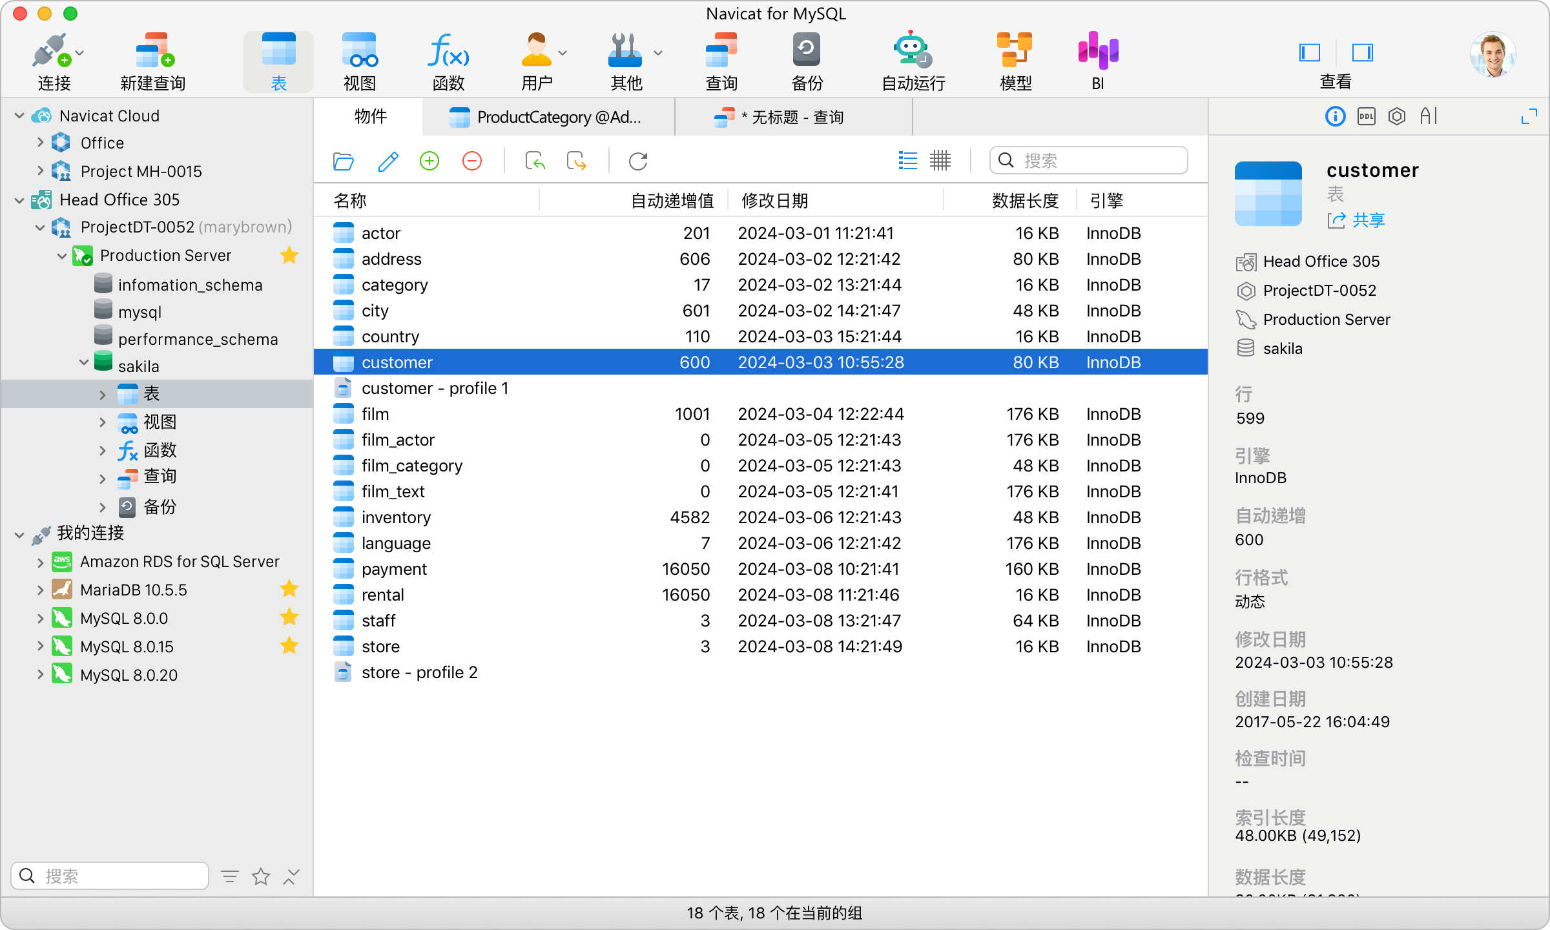
Task: Toggle favorite star on Production Server
Action: click(289, 255)
